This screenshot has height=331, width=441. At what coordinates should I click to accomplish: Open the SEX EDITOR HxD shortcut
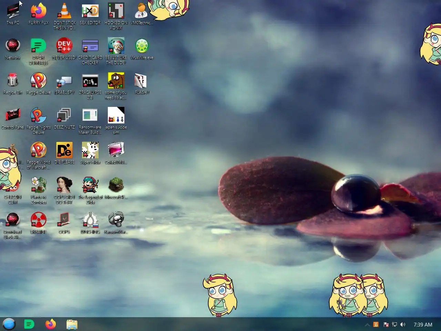(90, 14)
